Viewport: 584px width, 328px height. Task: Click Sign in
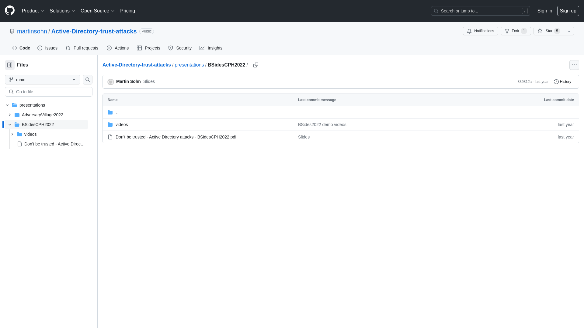pos(544,11)
